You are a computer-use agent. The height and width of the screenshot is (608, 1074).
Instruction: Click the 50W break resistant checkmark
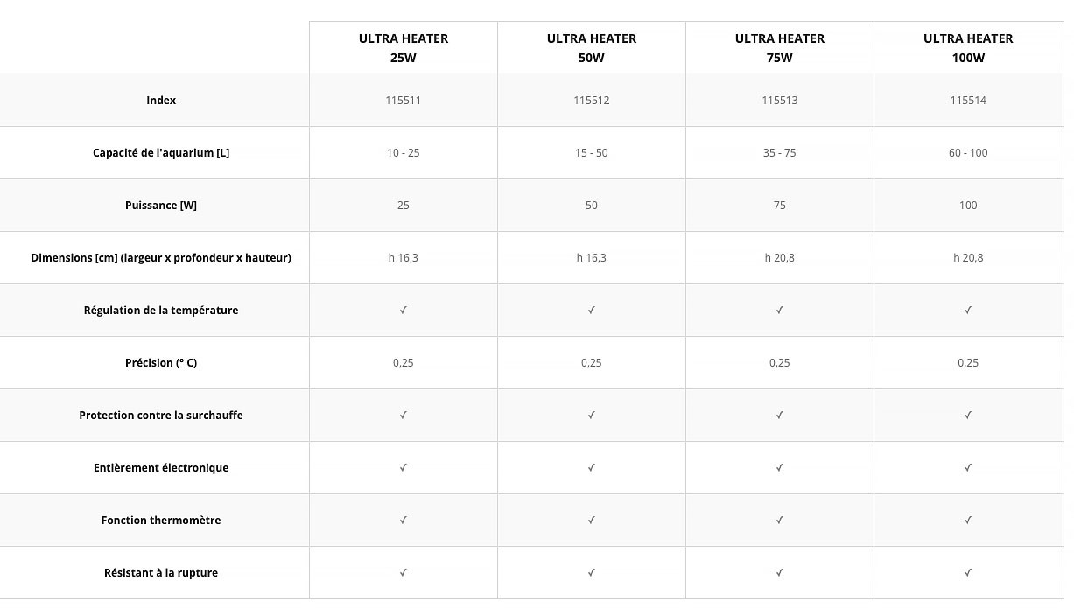pyautogui.click(x=591, y=573)
